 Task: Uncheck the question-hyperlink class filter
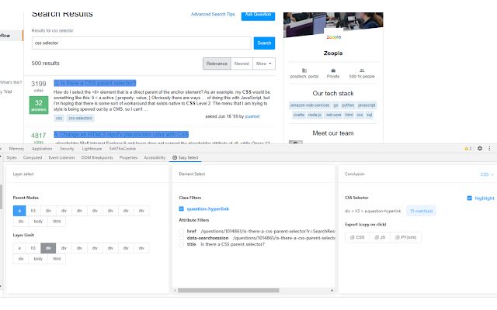[181, 208]
